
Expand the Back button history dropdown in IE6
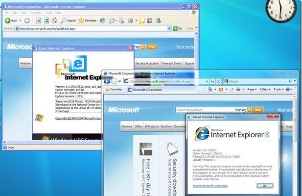tap(20, 21)
